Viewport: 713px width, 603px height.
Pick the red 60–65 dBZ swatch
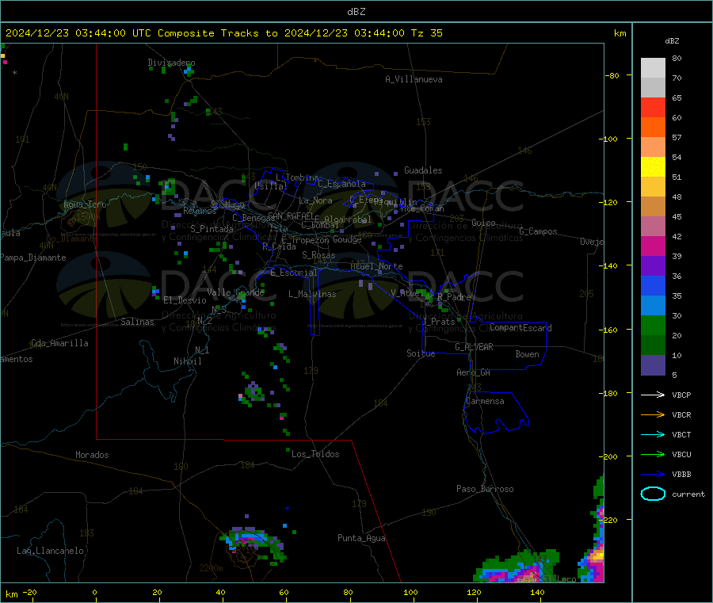click(653, 107)
